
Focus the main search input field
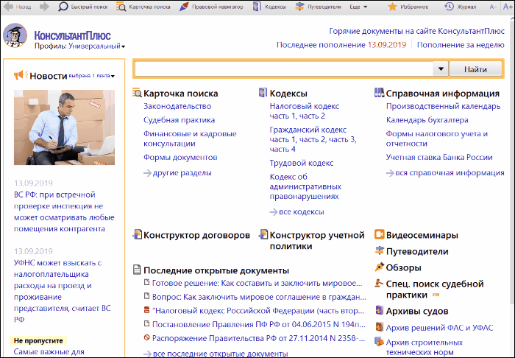[284, 69]
